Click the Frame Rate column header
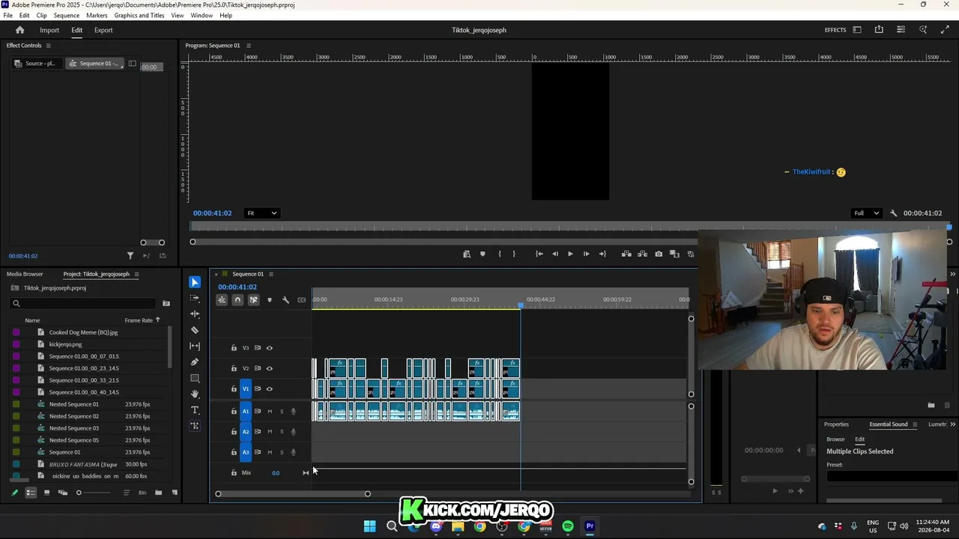Screen dimensions: 959x539 pyautogui.click(x=139, y=320)
